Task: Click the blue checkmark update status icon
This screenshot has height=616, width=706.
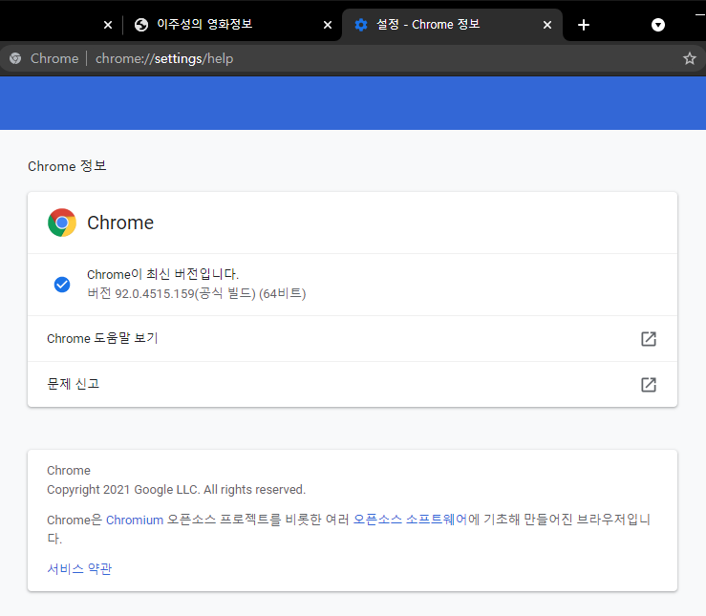Action: coord(62,285)
